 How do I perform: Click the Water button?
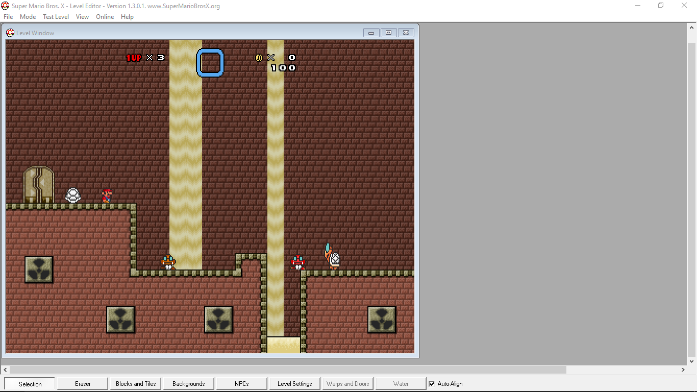click(401, 384)
